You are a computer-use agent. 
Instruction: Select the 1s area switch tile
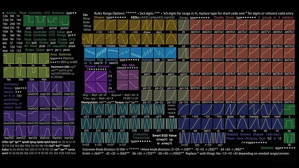click(x=9, y=58)
